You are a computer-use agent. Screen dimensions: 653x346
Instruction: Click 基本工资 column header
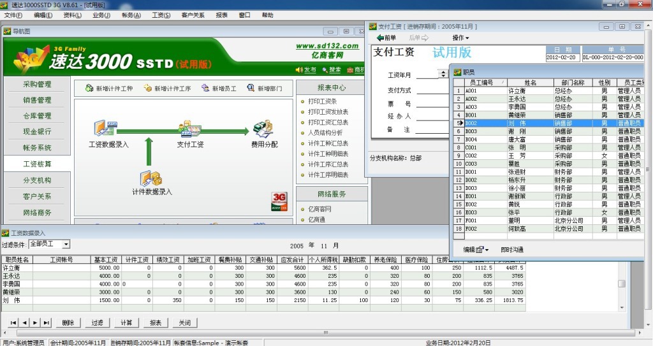[x=106, y=259]
